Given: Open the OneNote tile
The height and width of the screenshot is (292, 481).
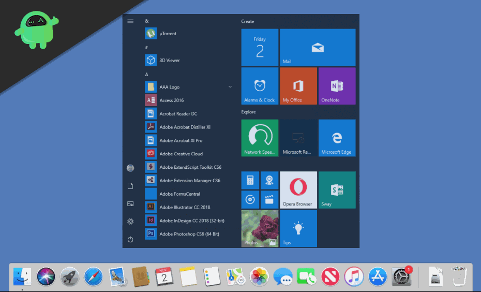Looking at the screenshot, I should click(337, 86).
